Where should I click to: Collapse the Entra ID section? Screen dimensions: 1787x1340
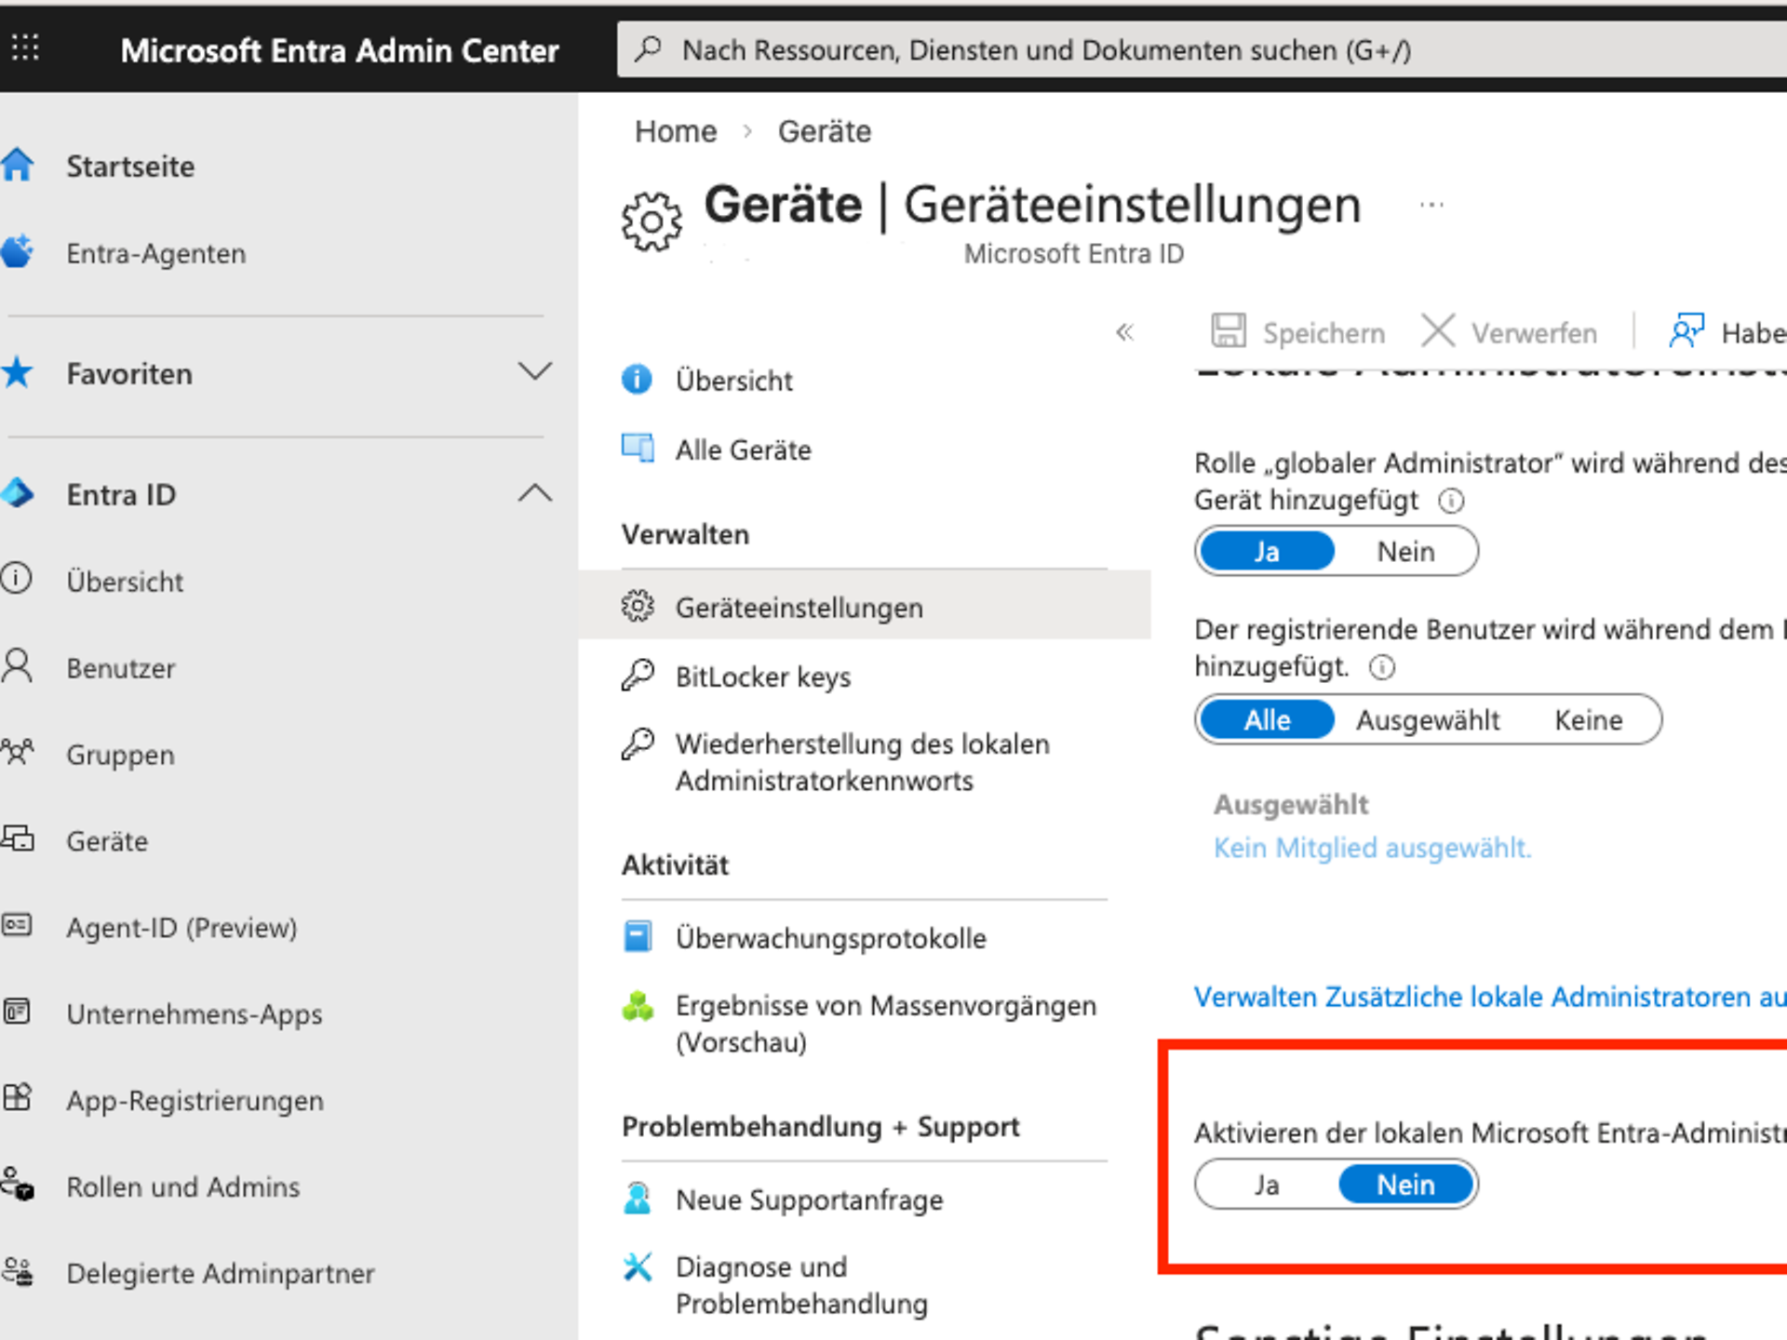[x=535, y=493]
